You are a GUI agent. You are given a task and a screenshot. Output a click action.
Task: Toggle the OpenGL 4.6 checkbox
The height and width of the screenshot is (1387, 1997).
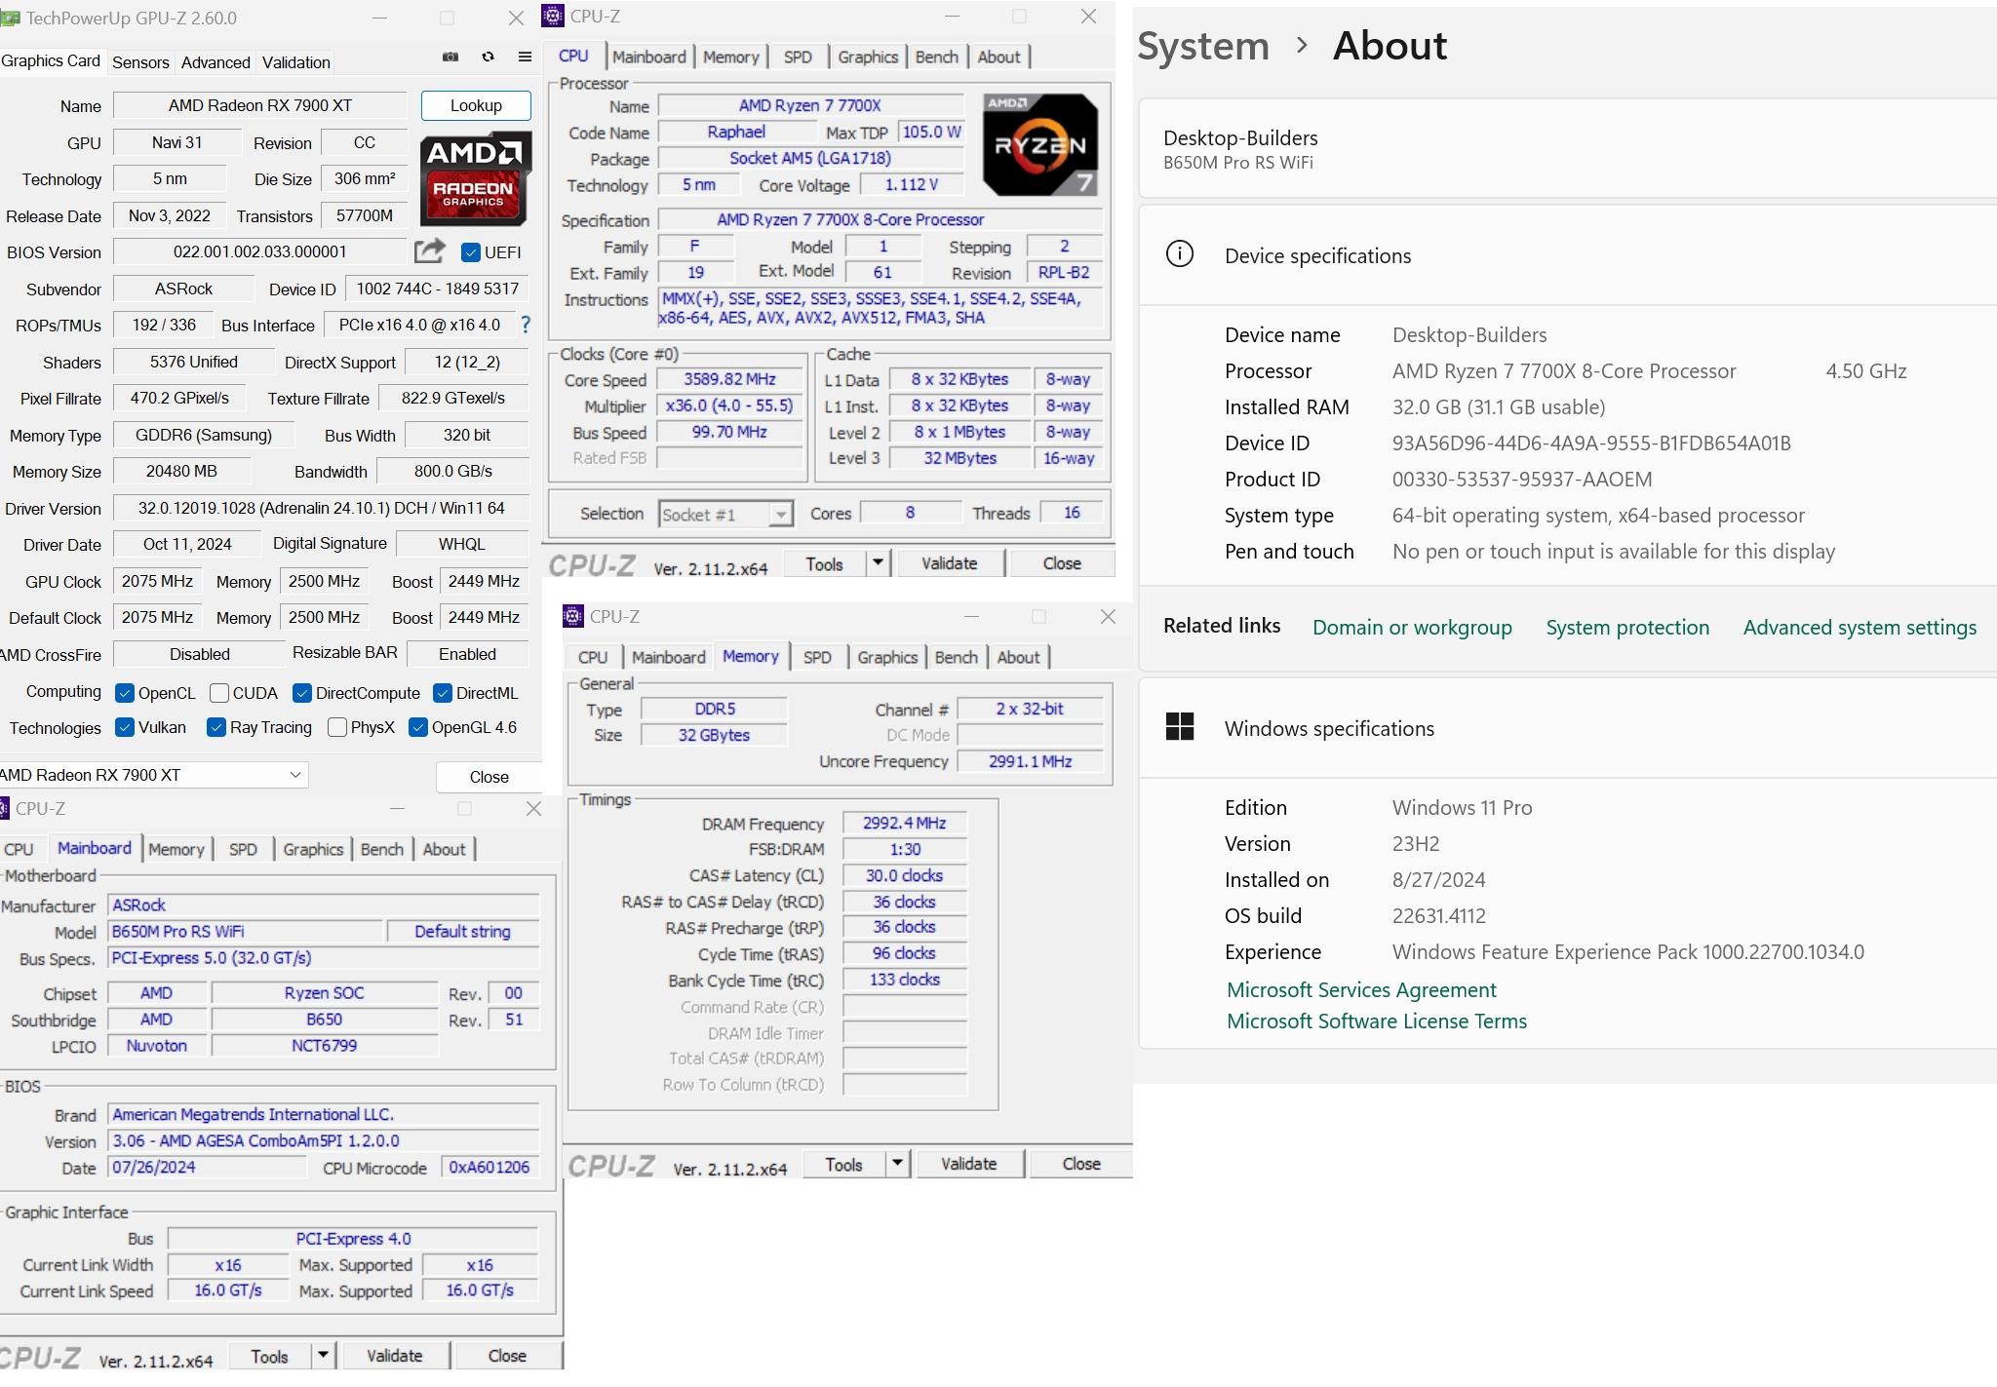pyautogui.click(x=418, y=727)
